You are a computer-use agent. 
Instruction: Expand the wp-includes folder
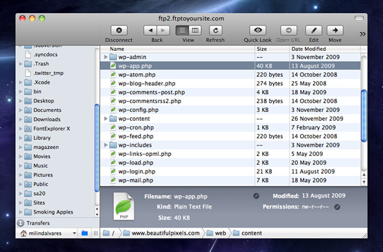pos(106,145)
